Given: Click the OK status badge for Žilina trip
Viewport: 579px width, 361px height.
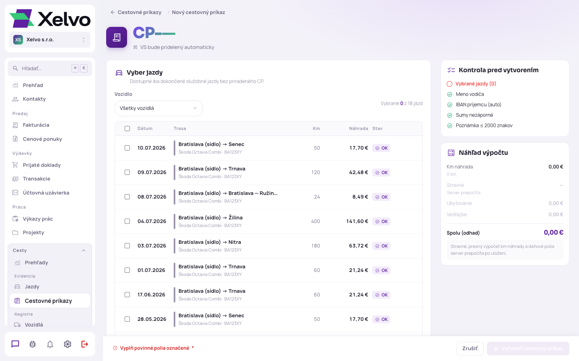Looking at the screenshot, I should [381, 221].
